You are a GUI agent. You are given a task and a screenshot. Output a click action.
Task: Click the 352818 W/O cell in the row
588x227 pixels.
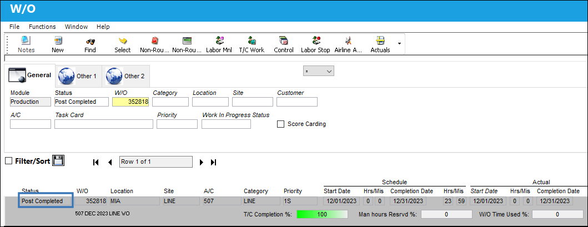91,201
